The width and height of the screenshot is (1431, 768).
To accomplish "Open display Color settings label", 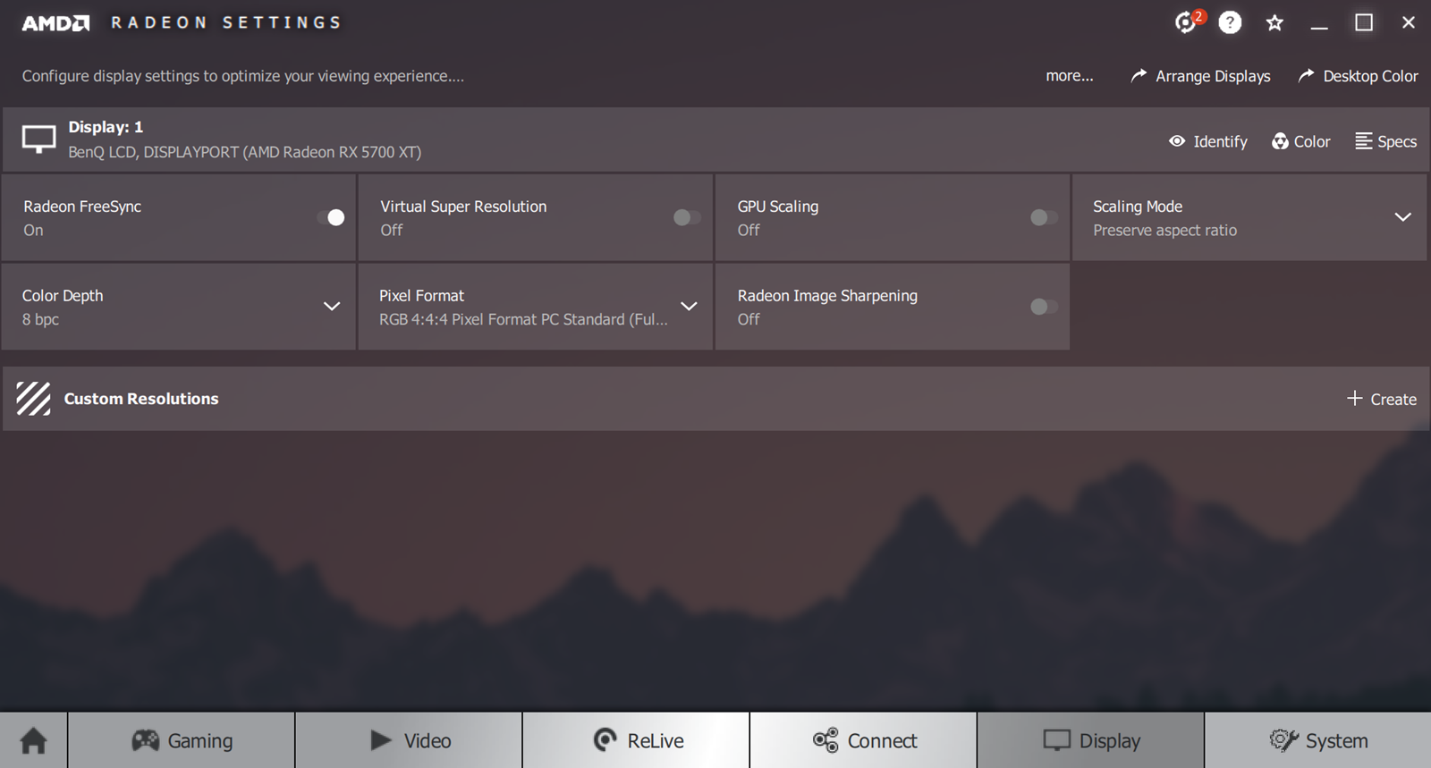I will point(1312,141).
